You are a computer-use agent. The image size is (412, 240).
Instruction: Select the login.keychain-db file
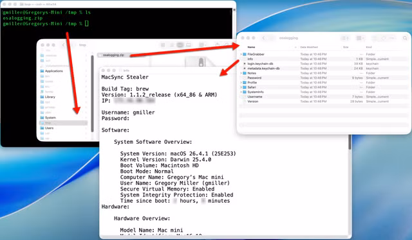pyautogui.click(x=260, y=64)
